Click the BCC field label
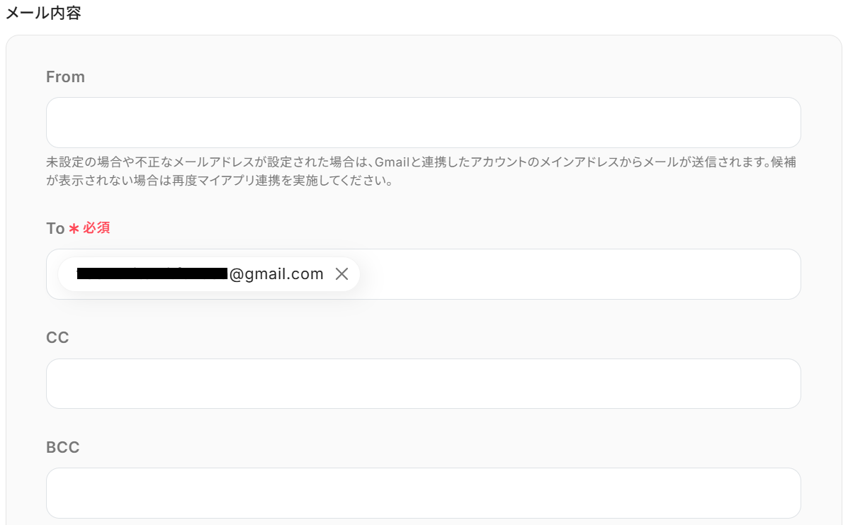848x525 pixels. click(x=62, y=447)
